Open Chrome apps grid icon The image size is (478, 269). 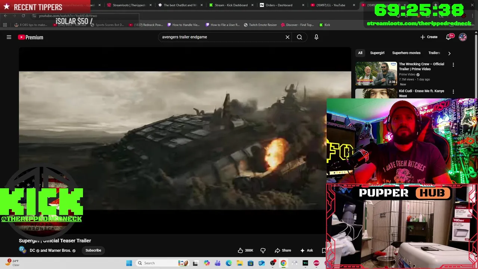click(x=5, y=25)
